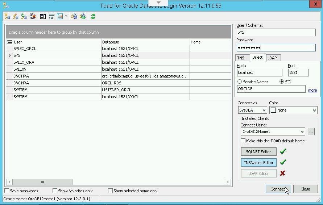Select the SPLEX_ORA connection row

click(119, 62)
